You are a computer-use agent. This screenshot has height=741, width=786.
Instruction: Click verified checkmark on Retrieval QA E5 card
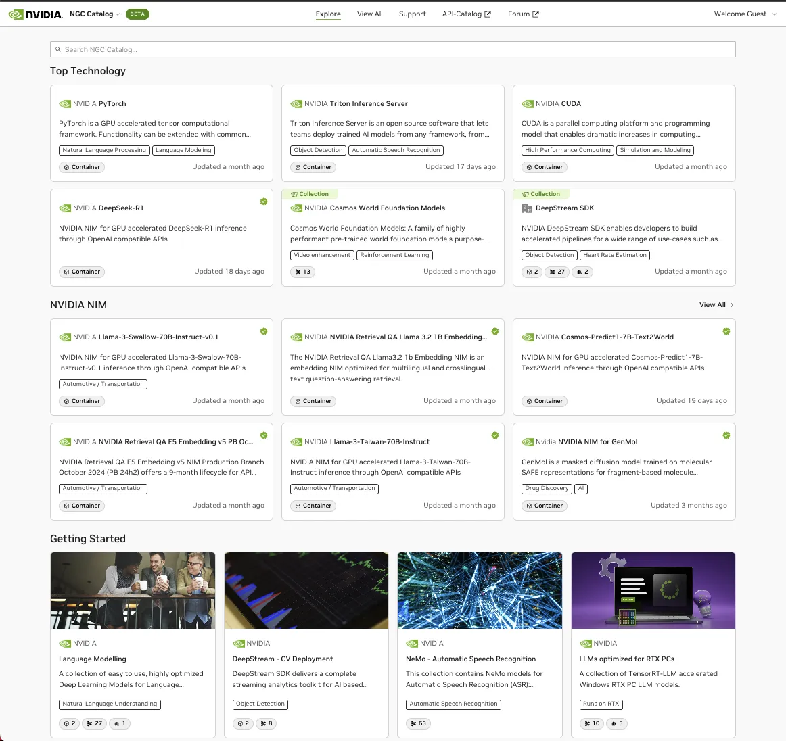coord(264,435)
